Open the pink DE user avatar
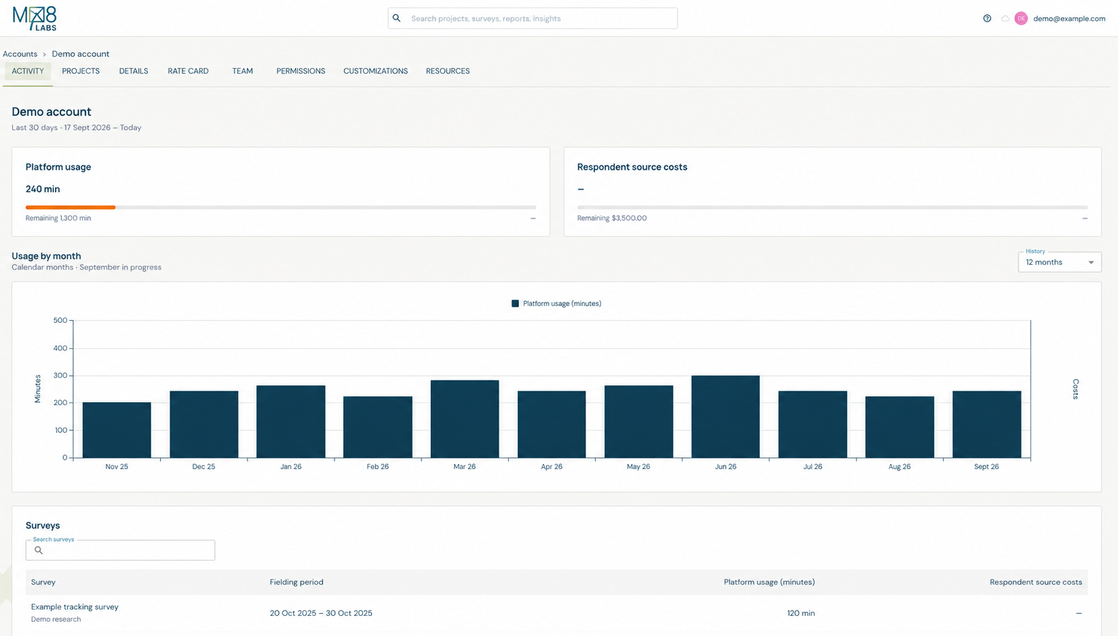Image resolution: width=1118 pixels, height=636 pixels. coord(1021,18)
